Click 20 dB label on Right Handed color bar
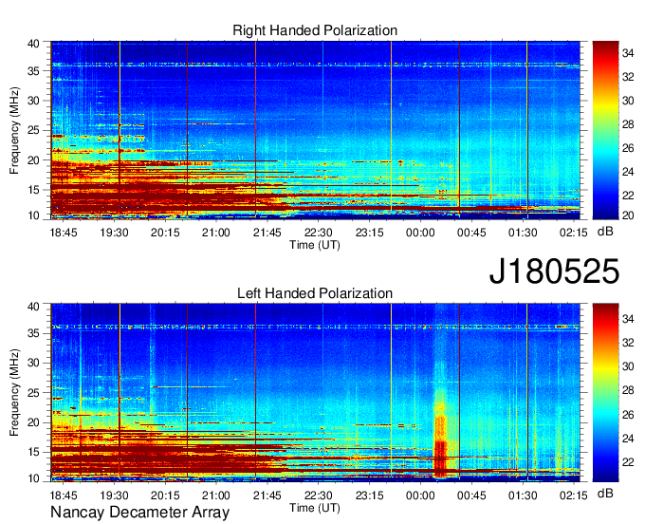The image size is (645, 524). (x=628, y=215)
